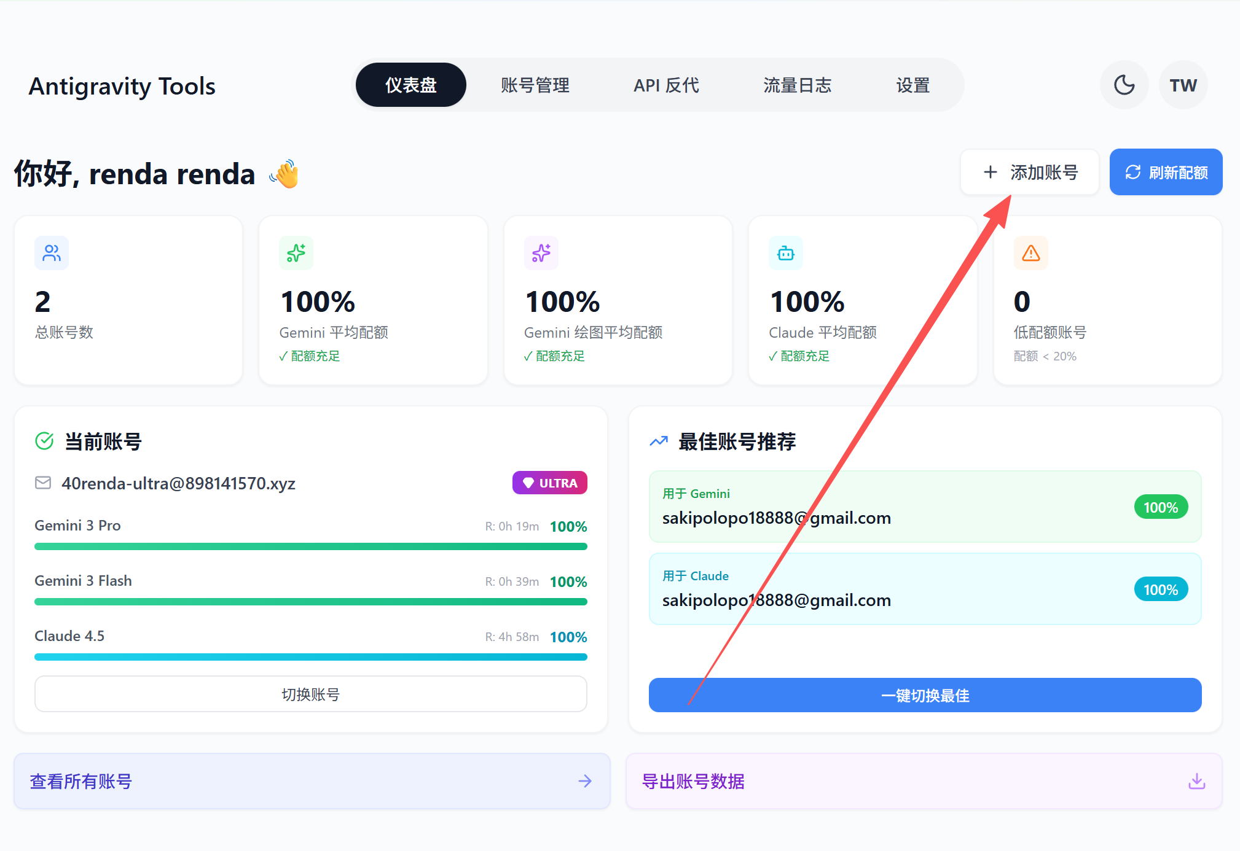
Task: Click the Gemini 3 Pro quota bar
Action: [310, 546]
